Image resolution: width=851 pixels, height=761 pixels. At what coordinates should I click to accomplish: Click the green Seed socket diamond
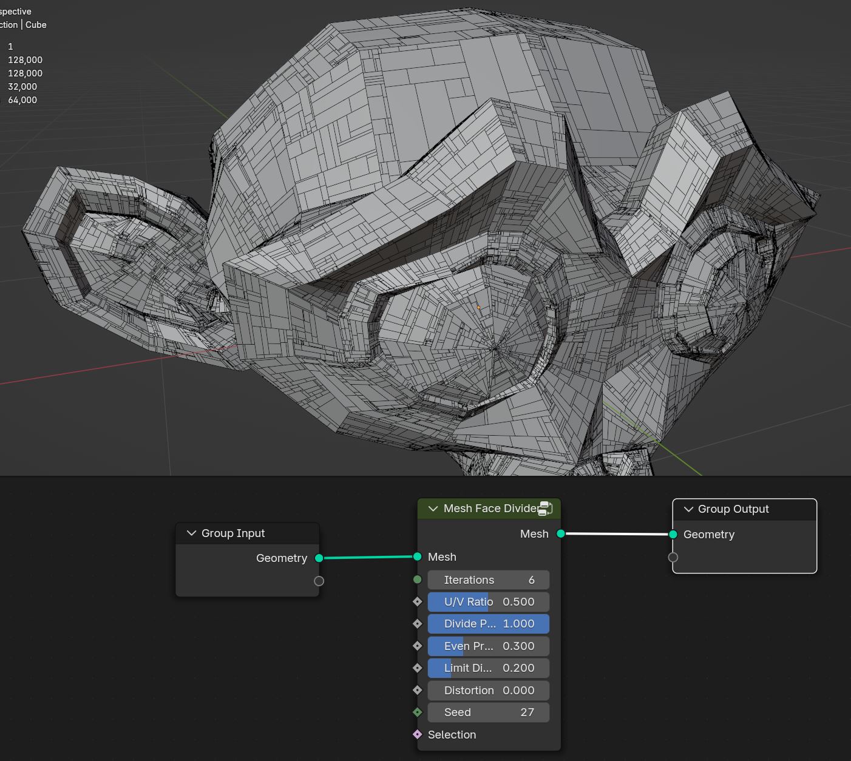[x=418, y=712]
